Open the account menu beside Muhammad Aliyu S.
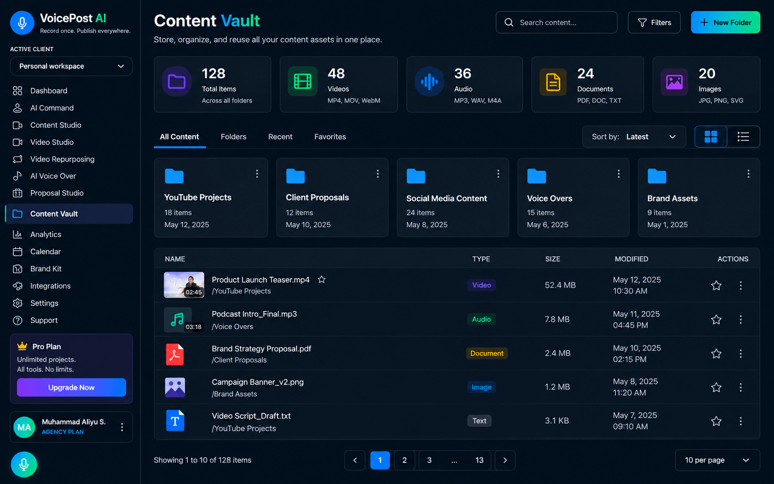This screenshot has height=484, width=774. pos(122,427)
